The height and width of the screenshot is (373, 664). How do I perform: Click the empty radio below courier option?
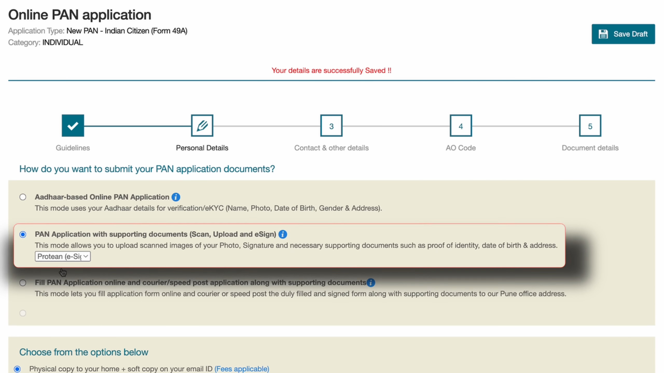click(x=23, y=313)
